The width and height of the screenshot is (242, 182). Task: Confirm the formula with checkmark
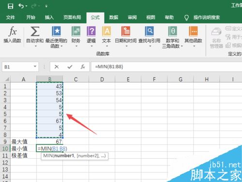pos(70,66)
